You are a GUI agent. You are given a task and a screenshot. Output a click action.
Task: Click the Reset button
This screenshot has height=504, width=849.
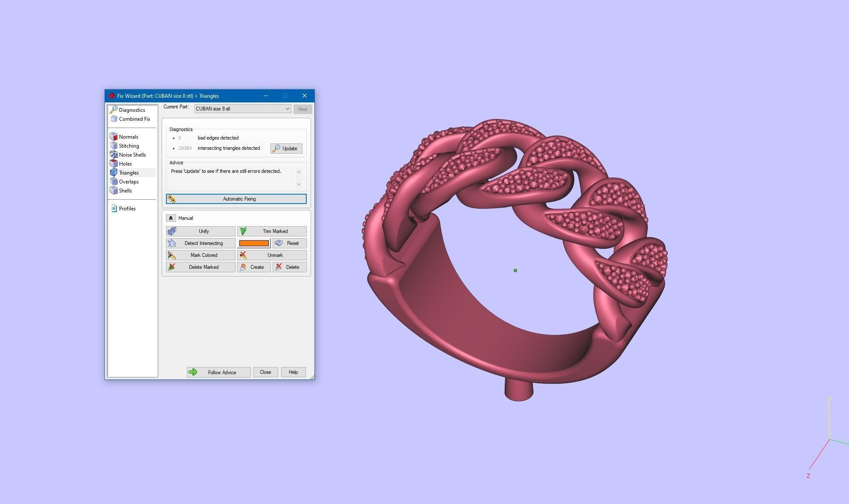tap(289, 243)
